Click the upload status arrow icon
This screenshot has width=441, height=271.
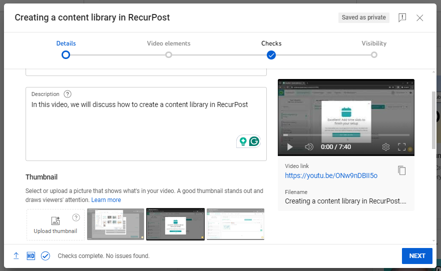(16, 256)
